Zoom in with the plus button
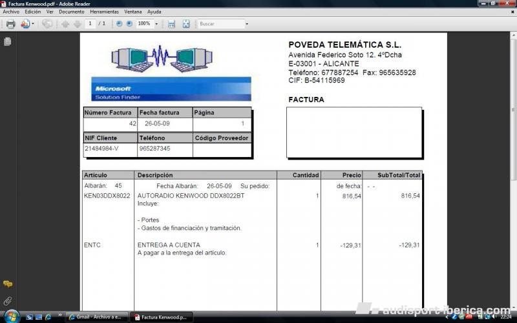517x323 pixels. (x=129, y=24)
